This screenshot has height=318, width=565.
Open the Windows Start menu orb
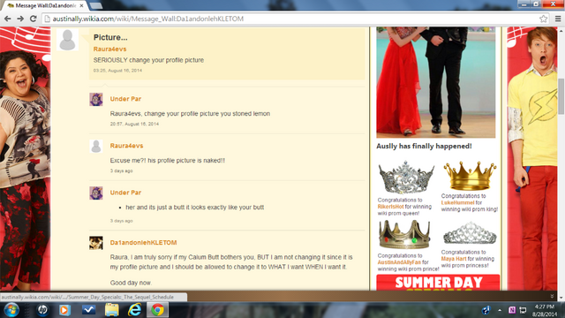click(11, 310)
